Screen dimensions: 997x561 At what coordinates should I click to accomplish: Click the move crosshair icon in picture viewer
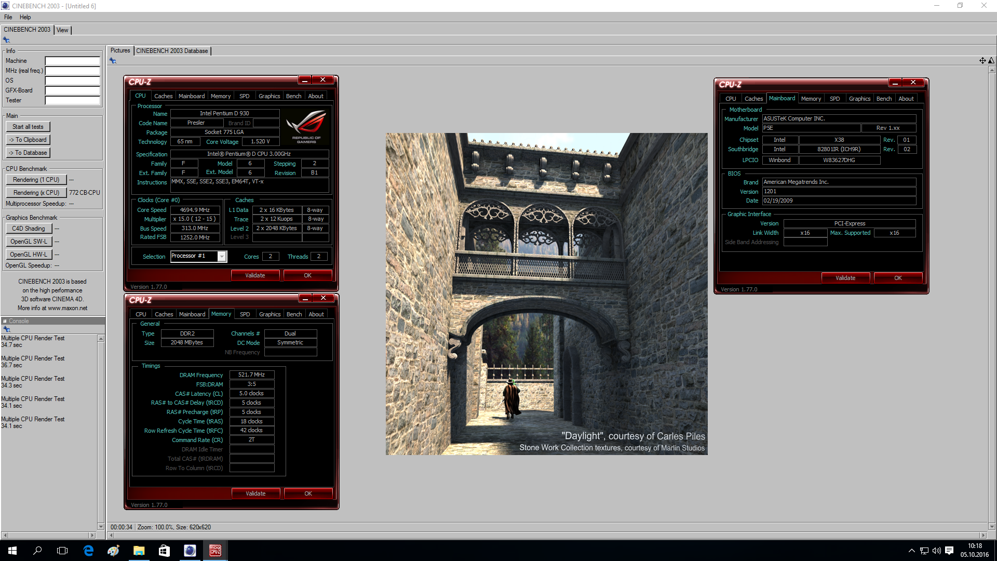pos(982,61)
